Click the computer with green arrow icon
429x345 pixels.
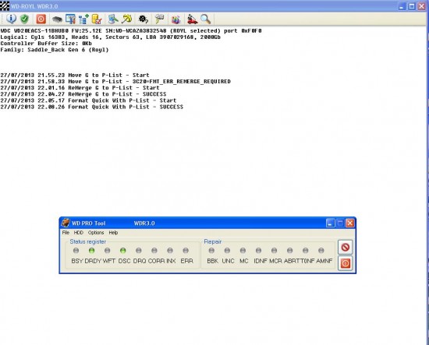(113, 19)
